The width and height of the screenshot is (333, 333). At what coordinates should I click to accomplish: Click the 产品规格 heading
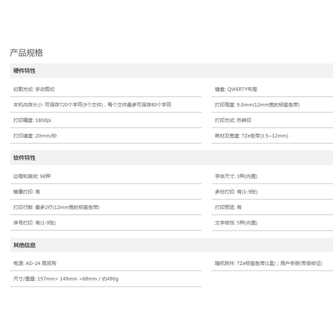pos(26,53)
